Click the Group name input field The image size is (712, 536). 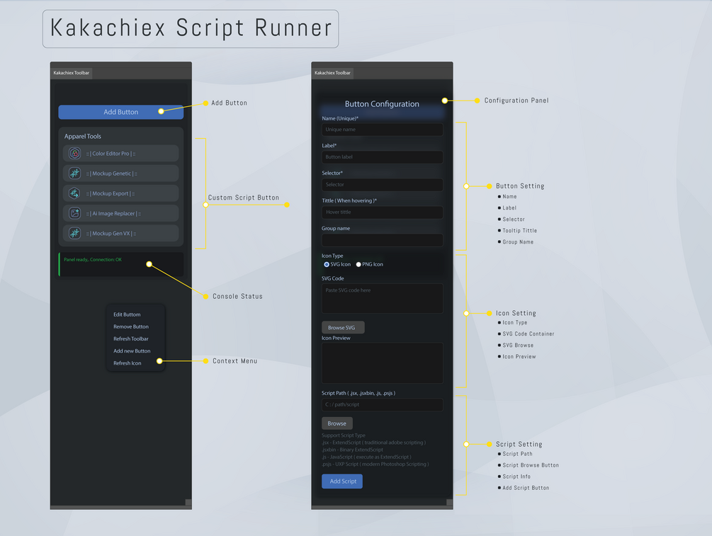(x=383, y=240)
